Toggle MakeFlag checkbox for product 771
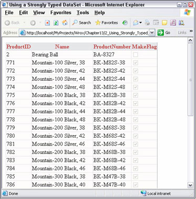The height and width of the screenshot is (199, 196). click(x=136, y=63)
